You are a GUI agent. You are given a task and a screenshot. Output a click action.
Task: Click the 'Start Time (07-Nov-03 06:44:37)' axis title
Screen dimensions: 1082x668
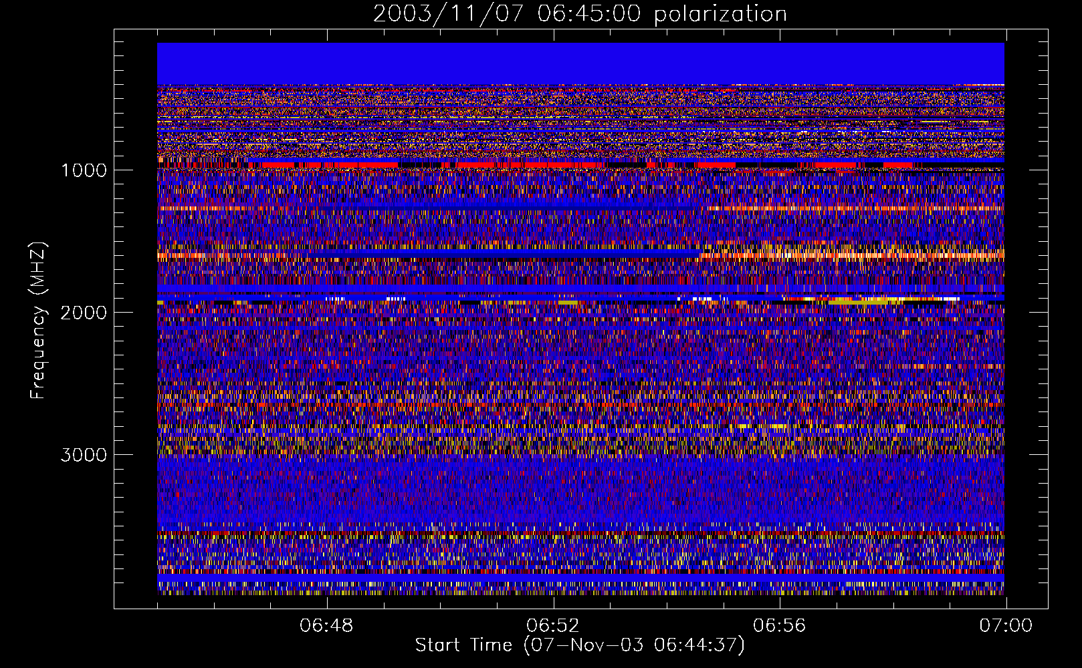coord(580,645)
